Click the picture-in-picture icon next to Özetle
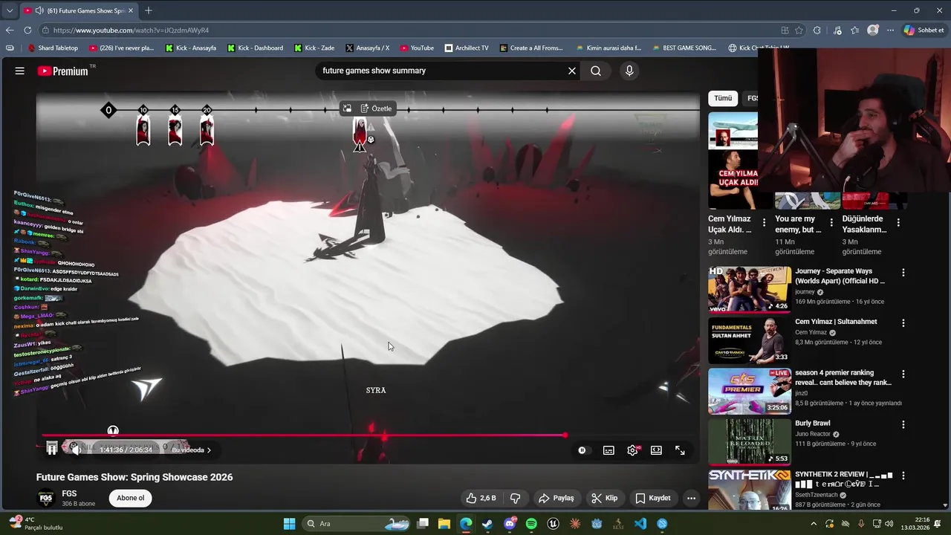The image size is (951, 535). (346, 108)
